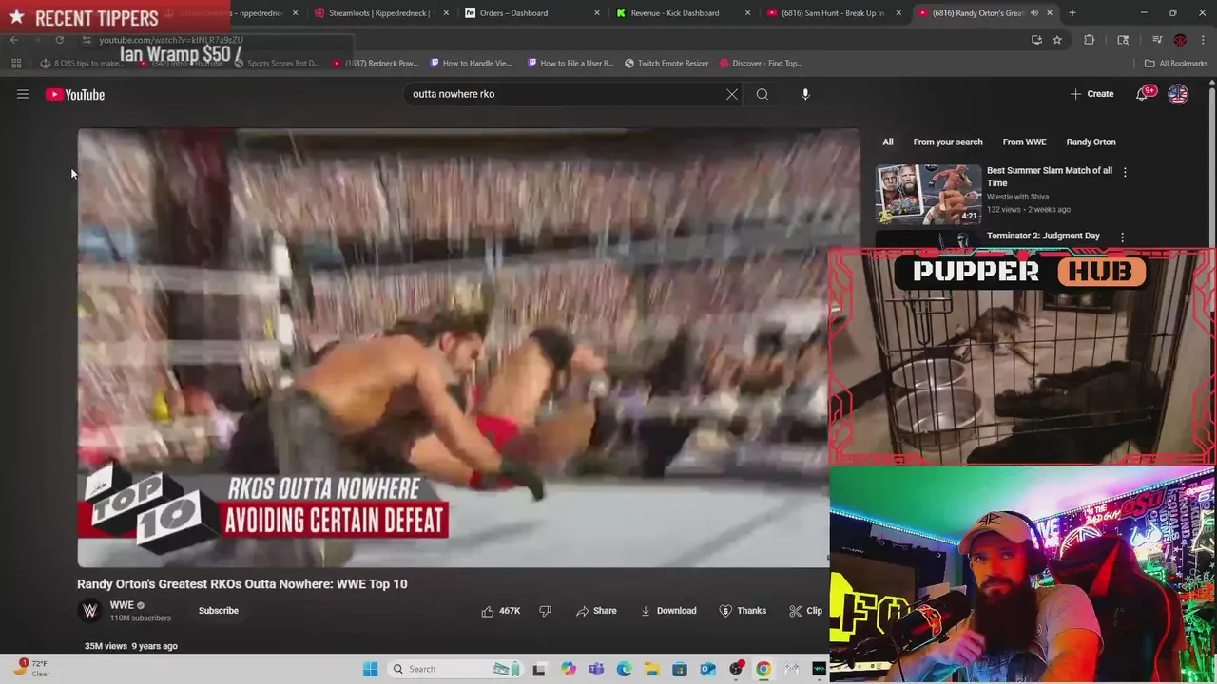This screenshot has width=1217, height=684.
Task: Go to the YouTube home logo
Action: point(75,94)
